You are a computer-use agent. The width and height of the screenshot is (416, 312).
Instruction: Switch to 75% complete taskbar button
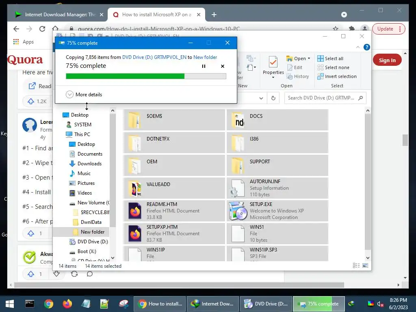[318, 304]
